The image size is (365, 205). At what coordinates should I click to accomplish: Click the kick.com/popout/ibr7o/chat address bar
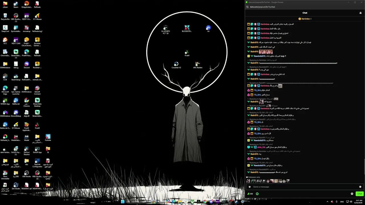pos(263,7)
